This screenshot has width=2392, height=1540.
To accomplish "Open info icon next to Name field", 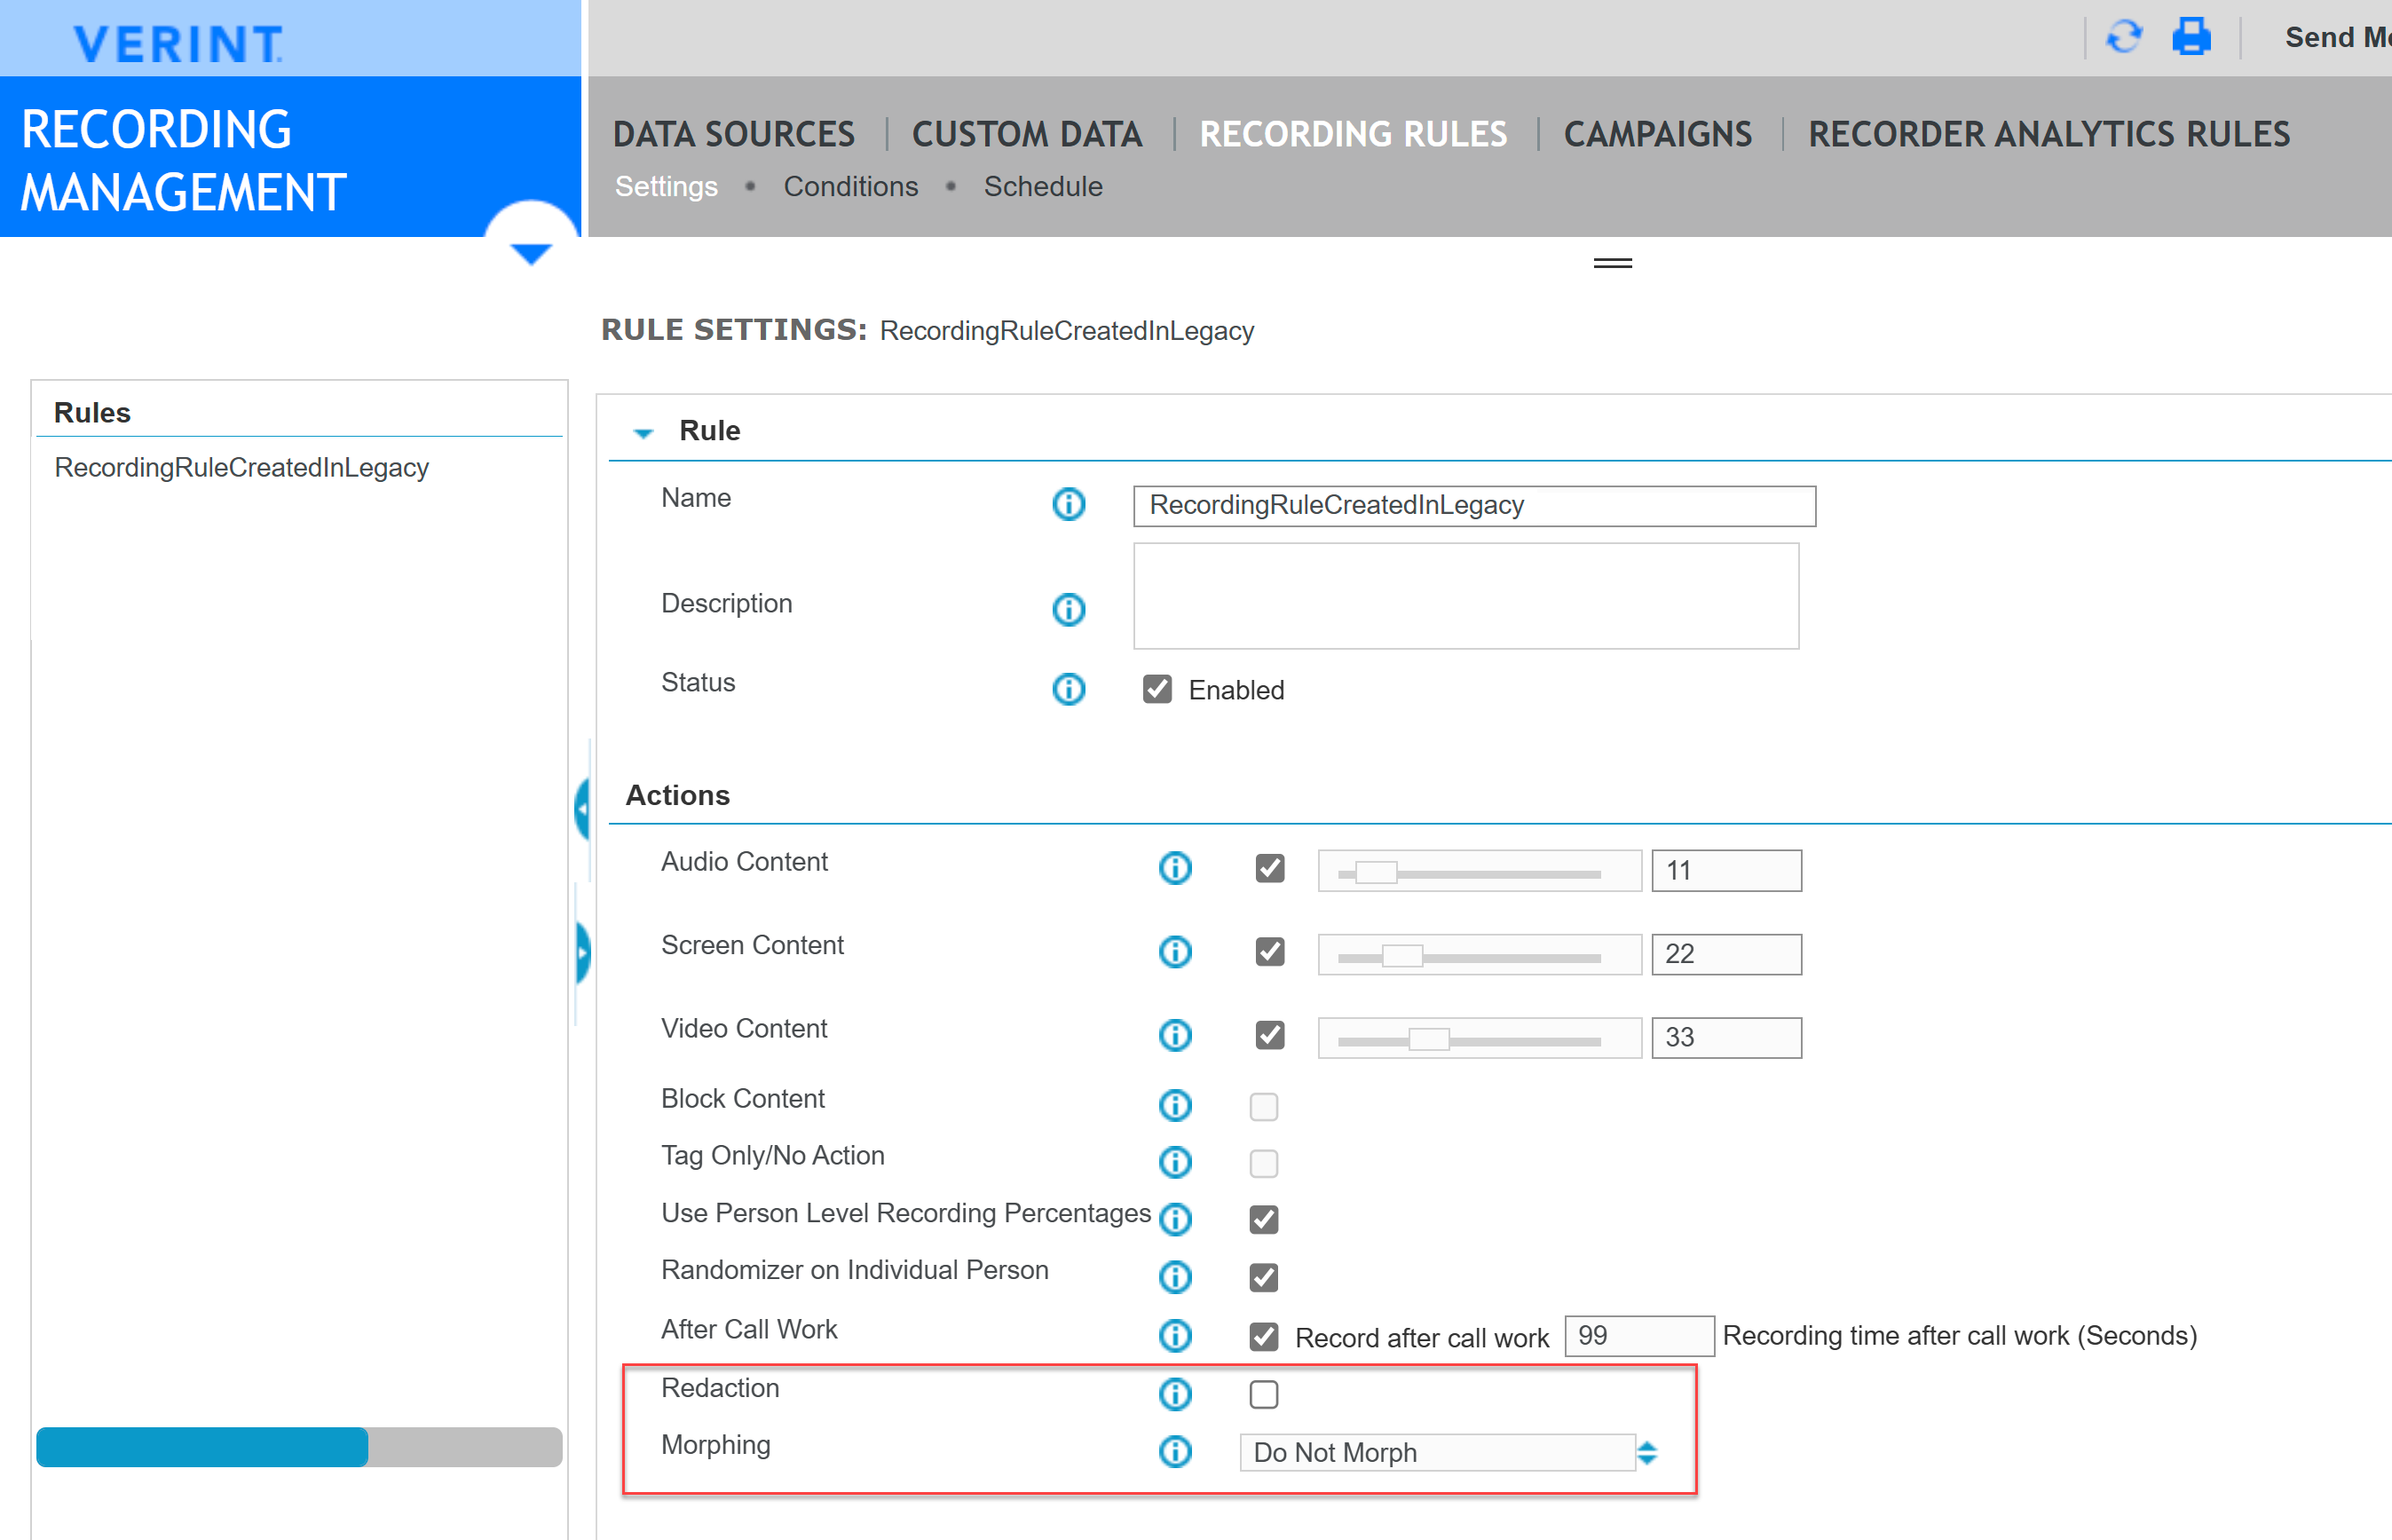I will click(1068, 504).
